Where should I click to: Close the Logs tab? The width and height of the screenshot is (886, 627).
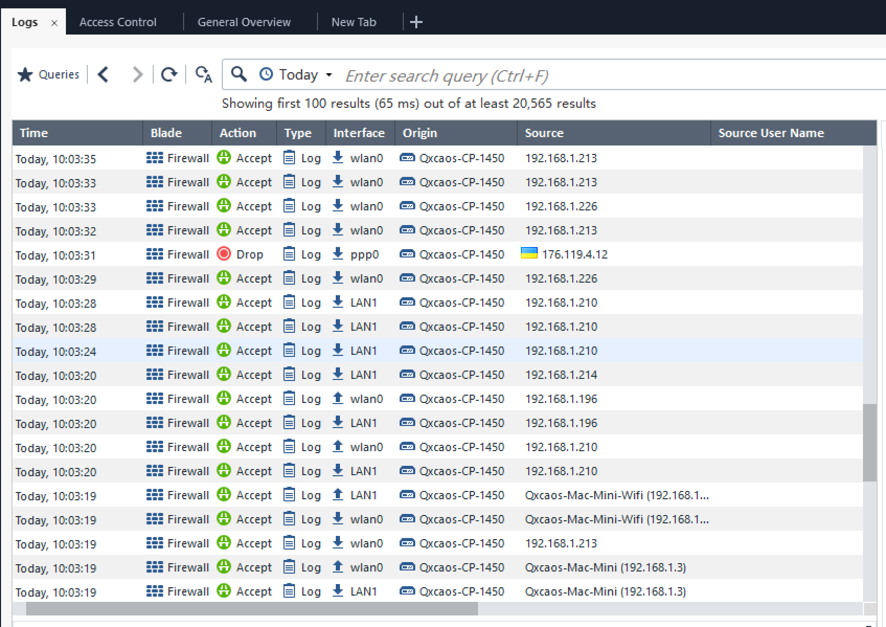point(54,23)
